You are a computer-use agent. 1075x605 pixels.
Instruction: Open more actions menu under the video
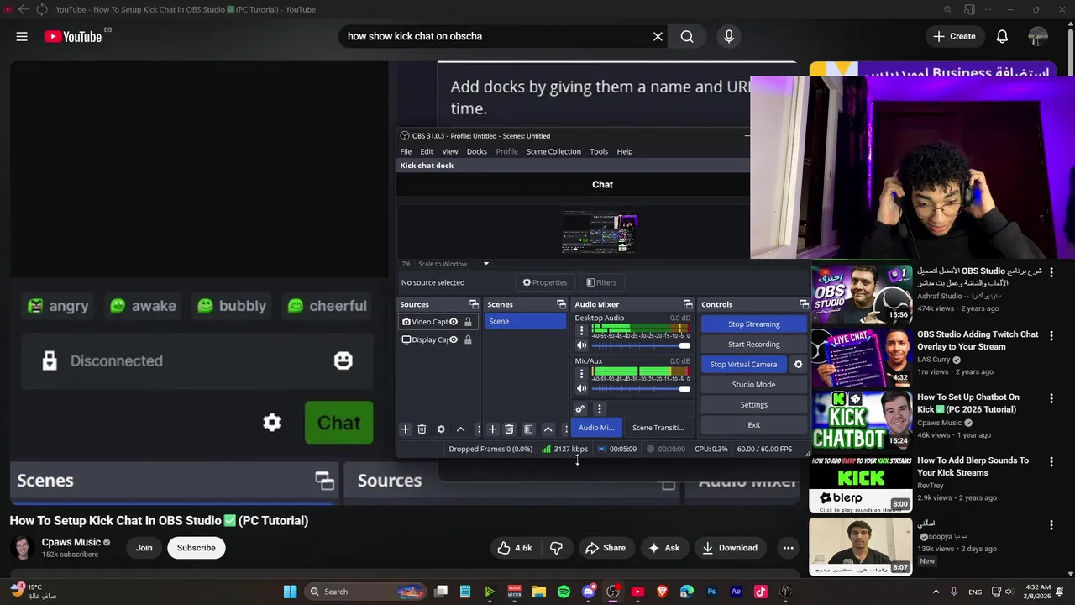coord(788,548)
